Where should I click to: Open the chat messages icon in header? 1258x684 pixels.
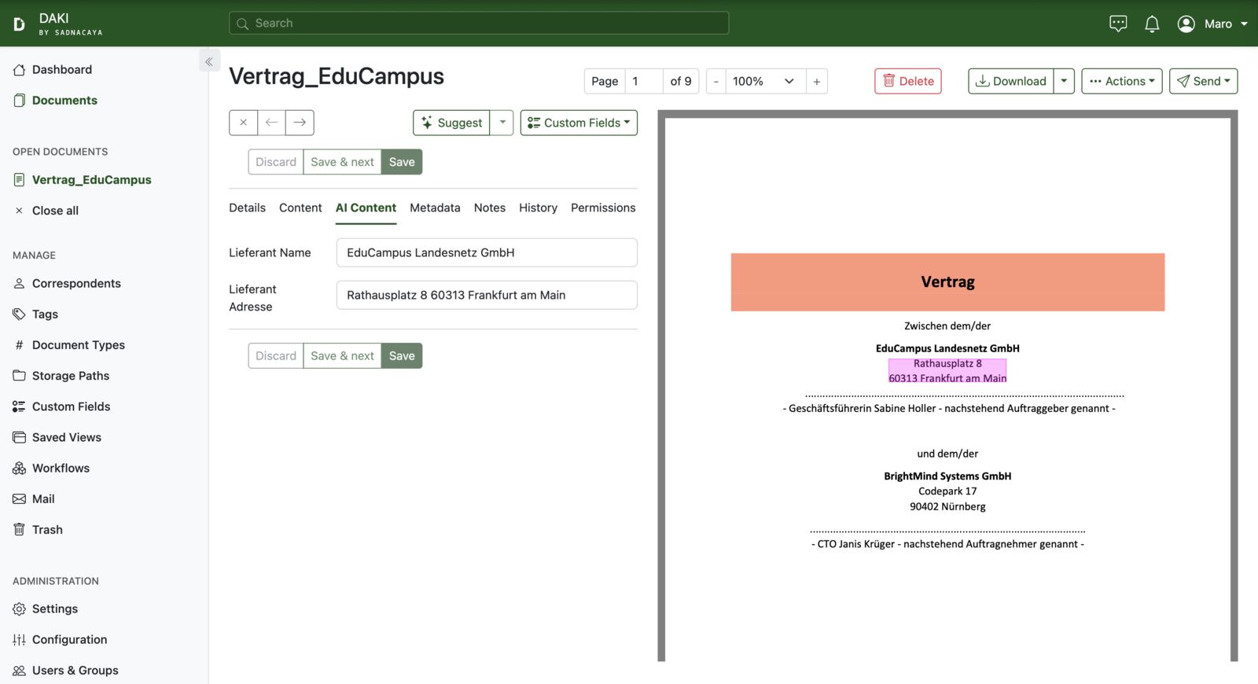pyautogui.click(x=1117, y=24)
